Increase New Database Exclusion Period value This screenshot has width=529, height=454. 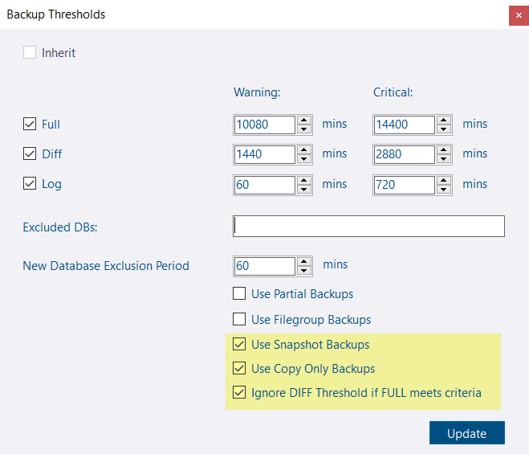coord(304,261)
